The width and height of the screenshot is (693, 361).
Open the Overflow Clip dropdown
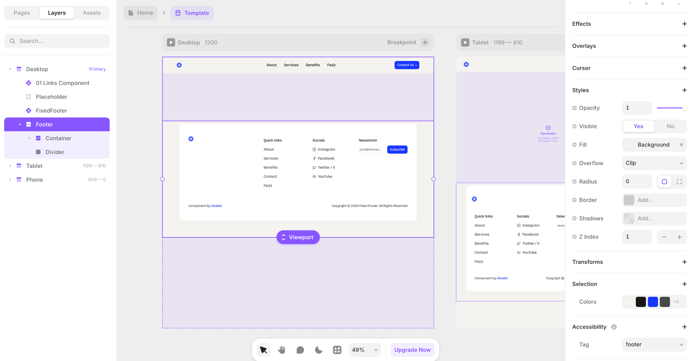tap(654, 163)
